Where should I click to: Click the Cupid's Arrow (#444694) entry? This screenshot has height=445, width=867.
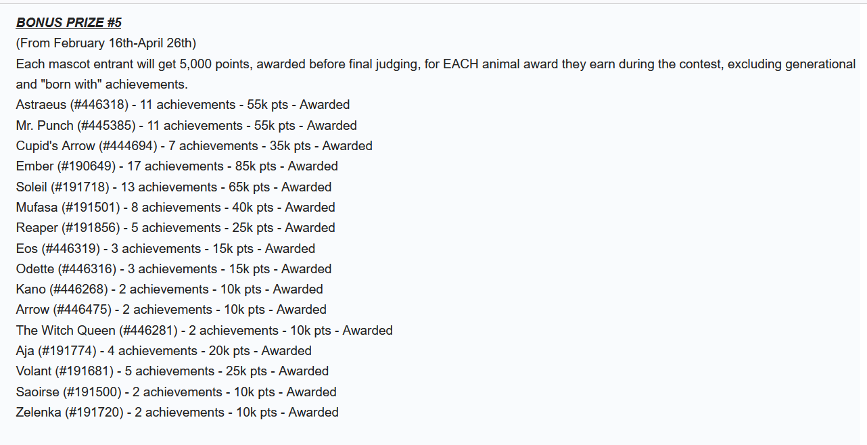click(194, 146)
